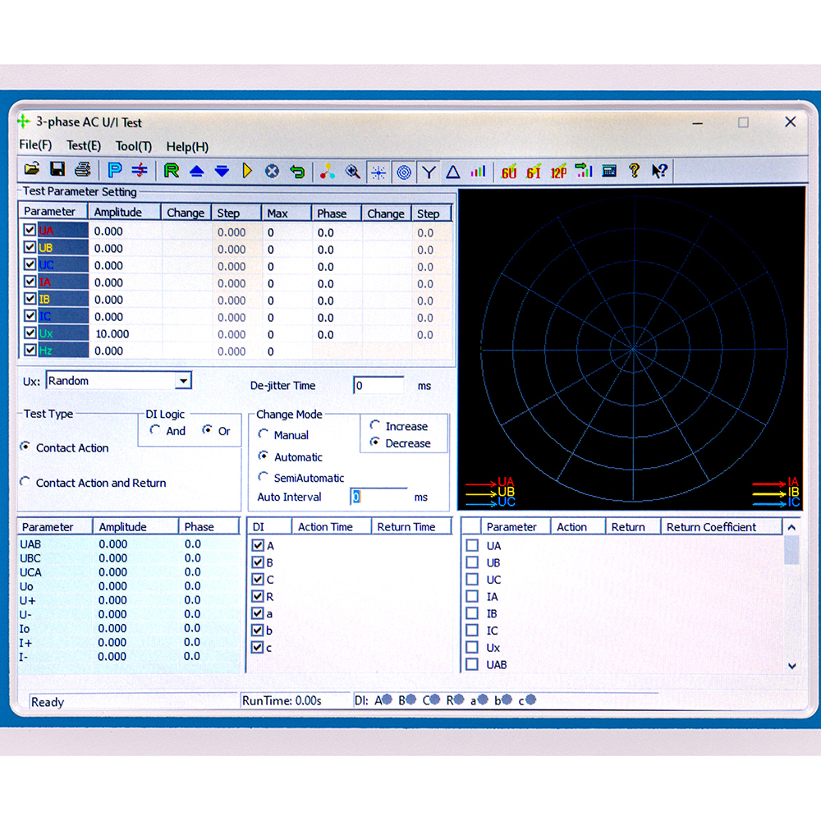Select the Y (wye) connection icon
The width and height of the screenshot is (821, 821).
(429, 172)
